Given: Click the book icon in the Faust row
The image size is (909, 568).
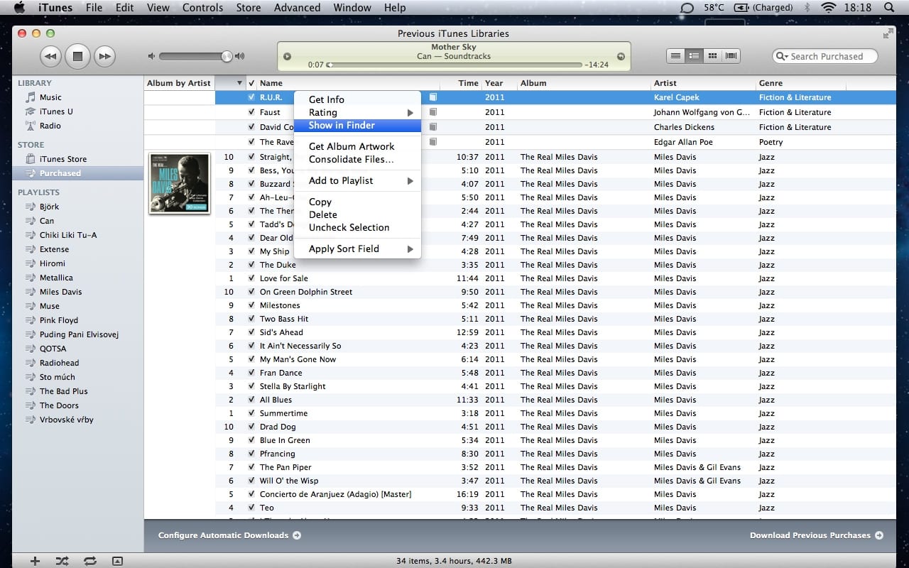Looking at the screenshot, I should [433, 112].
